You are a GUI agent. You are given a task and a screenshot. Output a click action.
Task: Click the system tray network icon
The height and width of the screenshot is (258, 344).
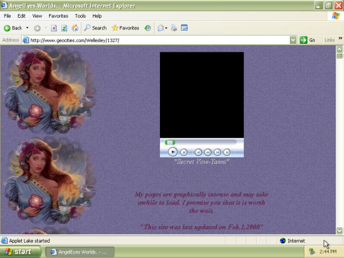[312, 252]
